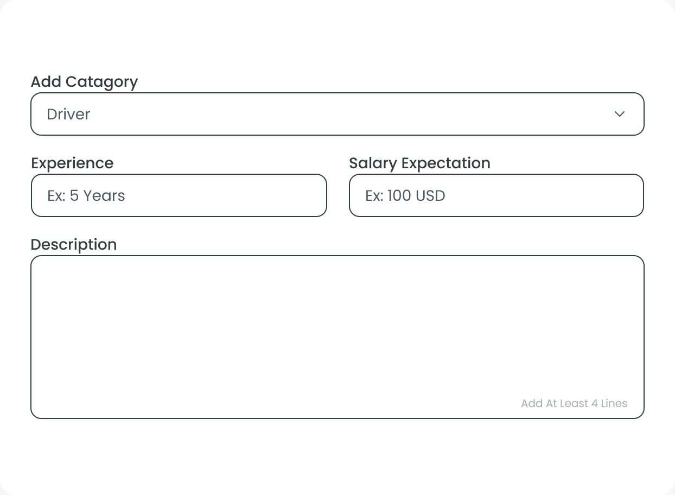Viewport: 675px width, 495px height.
Task: Select the Driver value in category field
Action: coord(69,114)
